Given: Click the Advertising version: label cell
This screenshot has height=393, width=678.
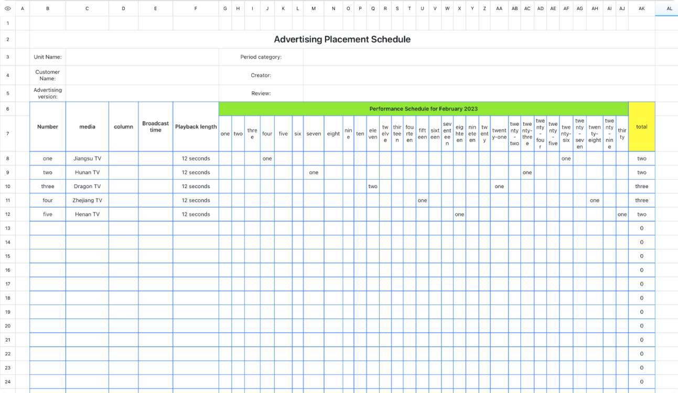Looking at the screenshot, I should (x=48, y=93).
